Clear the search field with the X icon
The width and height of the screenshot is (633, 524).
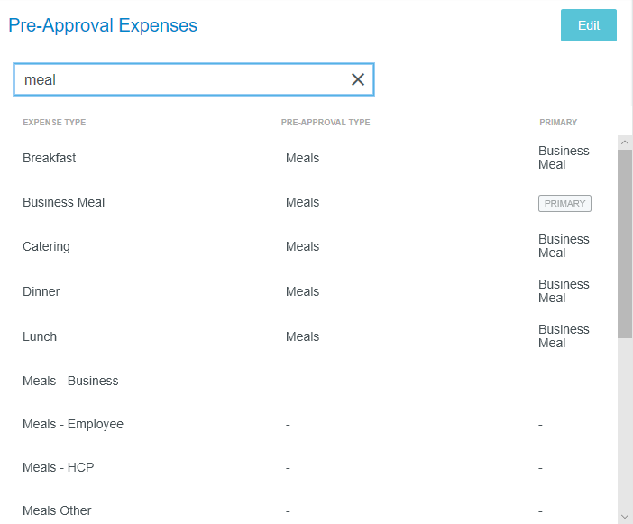[x=358, y=79]
